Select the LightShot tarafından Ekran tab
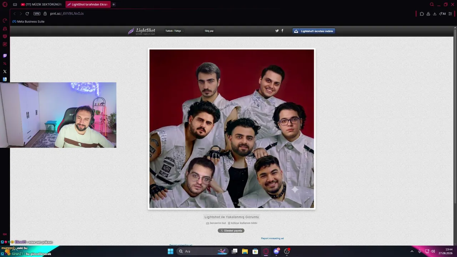The width and height of the screenshot is (457, 257). click(88, 5)
